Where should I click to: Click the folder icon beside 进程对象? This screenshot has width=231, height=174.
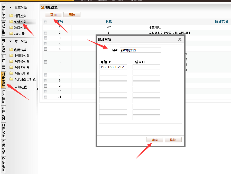click(11, 56)
